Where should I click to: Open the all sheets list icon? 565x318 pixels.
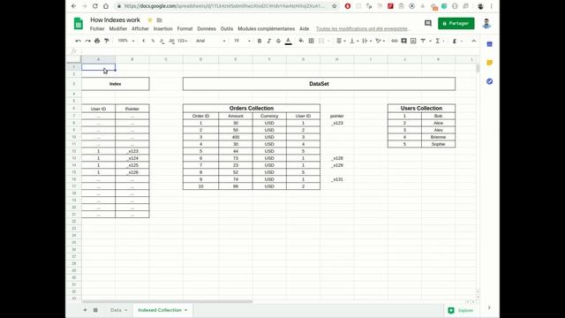pyautogui.click(x=95, y=310)
